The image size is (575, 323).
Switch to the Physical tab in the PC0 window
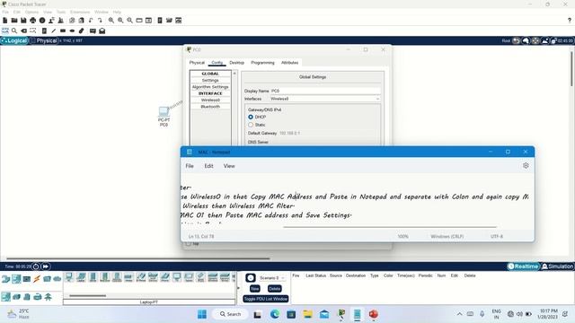tap(197, 63)
